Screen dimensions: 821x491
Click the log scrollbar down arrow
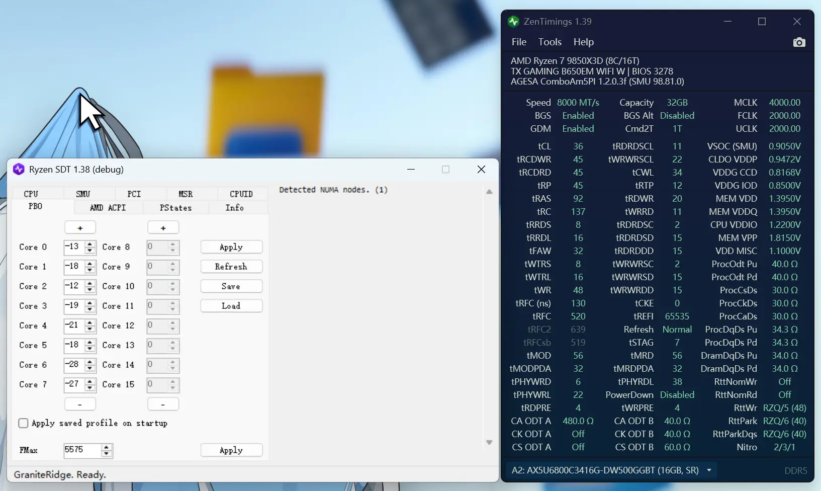coord(489,442)
